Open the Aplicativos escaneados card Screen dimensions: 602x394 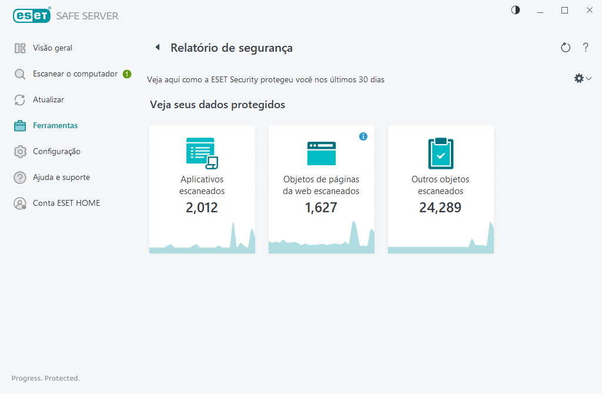pyautogui.click(x=202, y=185)
